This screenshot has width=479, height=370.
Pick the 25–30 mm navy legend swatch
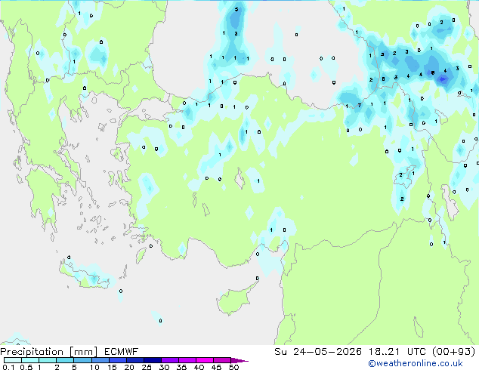pyautogui.click(x=152, y=360)
